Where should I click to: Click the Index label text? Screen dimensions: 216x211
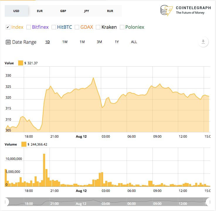point(17,27)
